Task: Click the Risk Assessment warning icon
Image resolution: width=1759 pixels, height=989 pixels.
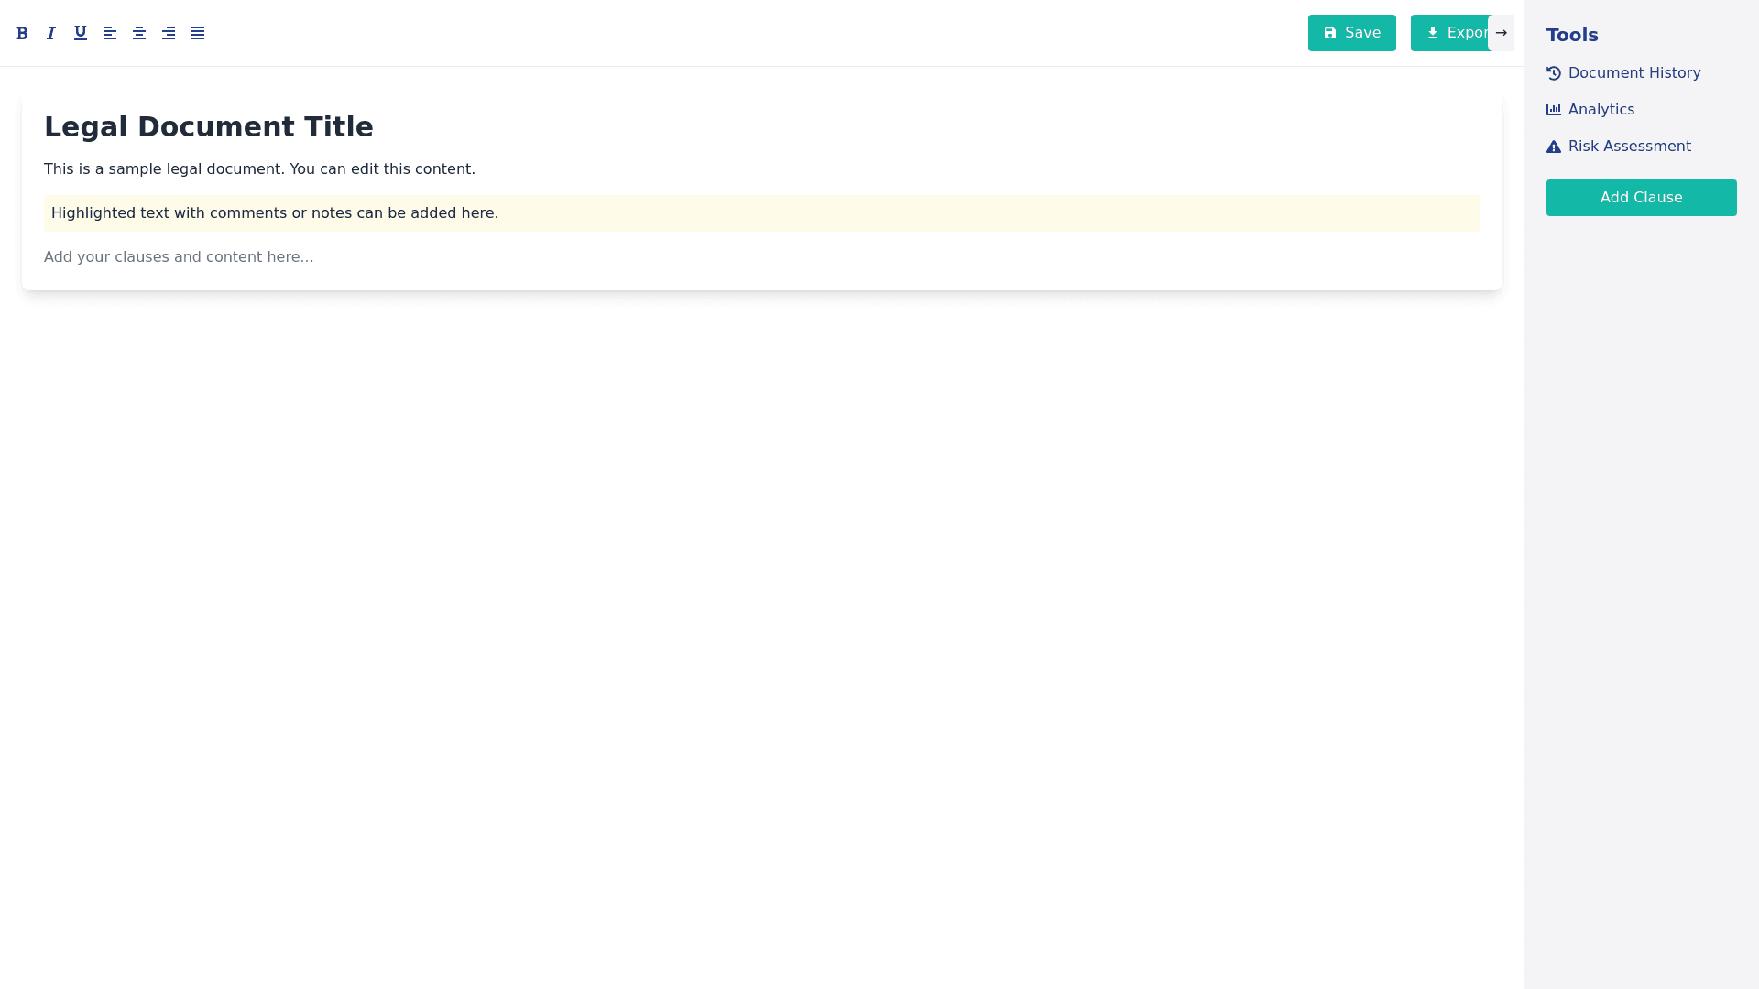Action: [x=1554, y=147]
